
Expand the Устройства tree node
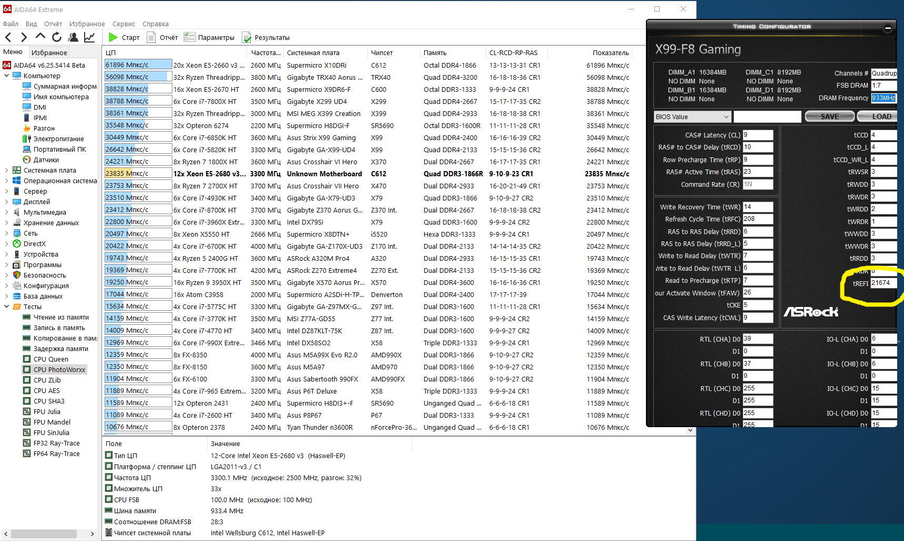click(6, 254)
